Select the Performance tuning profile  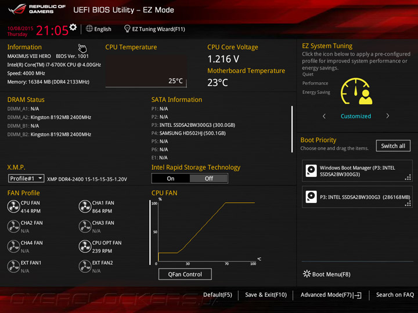click(315, 83)
